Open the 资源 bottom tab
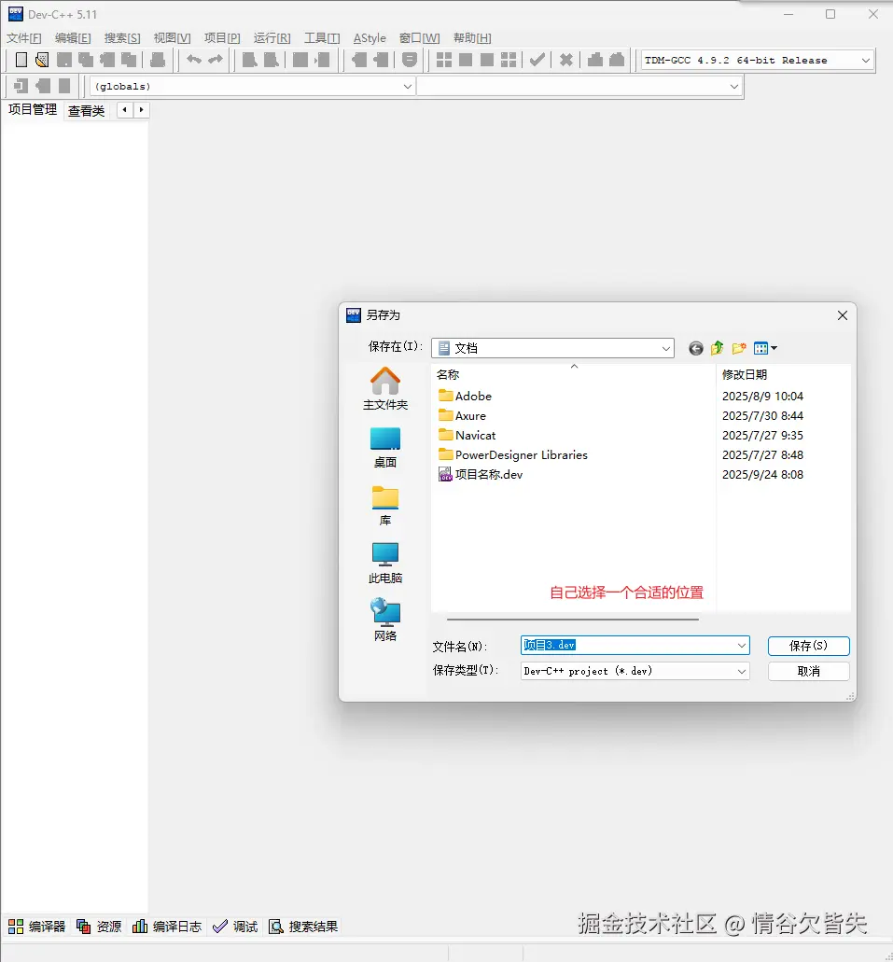The width and height of the screenshot is (893, 962). coord(99,927)
